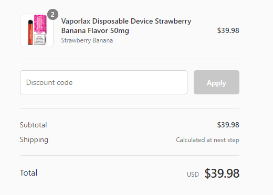Click the Strawberry Banana variant text
Image resolution: width=273 pixels, height=195 pixels.
click(87, 40)
